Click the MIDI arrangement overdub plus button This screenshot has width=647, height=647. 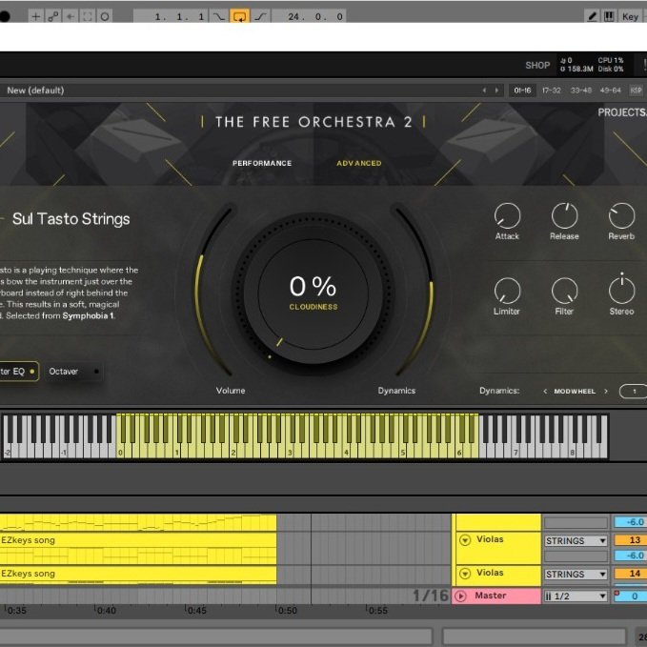(36, 16)
